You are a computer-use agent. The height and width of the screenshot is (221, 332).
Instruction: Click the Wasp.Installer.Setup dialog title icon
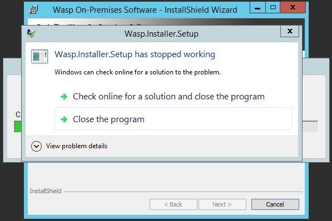click(31, 33)
